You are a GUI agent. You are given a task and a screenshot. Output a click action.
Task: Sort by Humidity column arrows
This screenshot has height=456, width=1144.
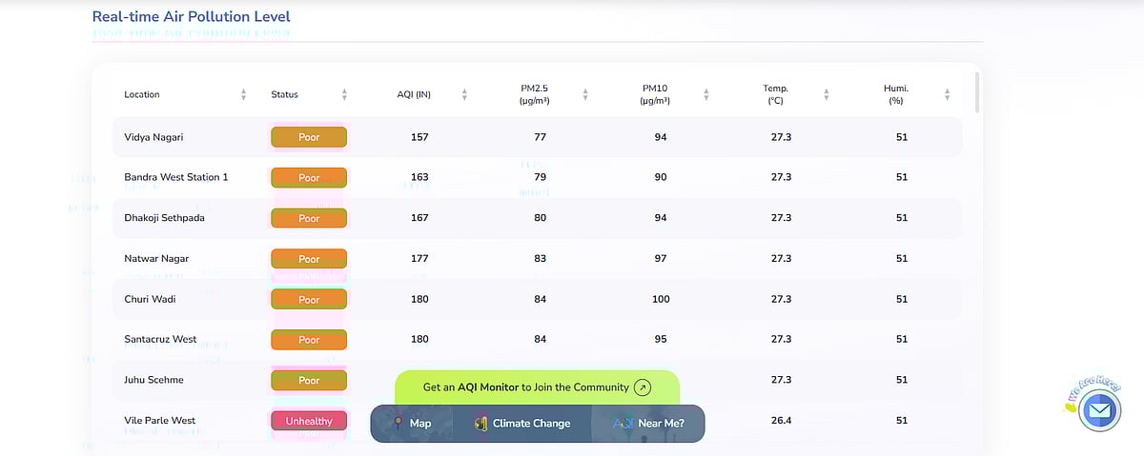tap(947, 94)
